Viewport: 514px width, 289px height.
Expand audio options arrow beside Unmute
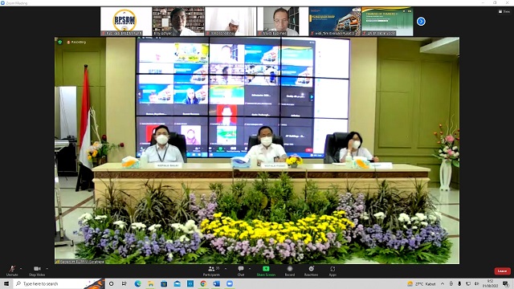pos(21,269)
